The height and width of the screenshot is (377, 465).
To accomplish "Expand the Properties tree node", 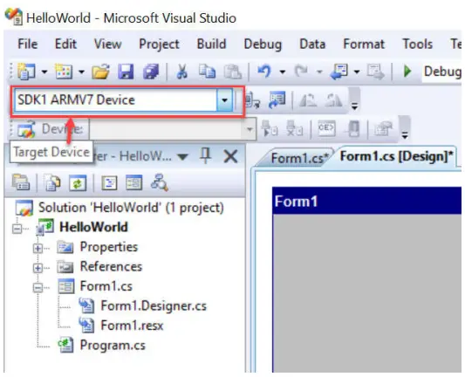I will pyautogui.click(x=38, y=248).
